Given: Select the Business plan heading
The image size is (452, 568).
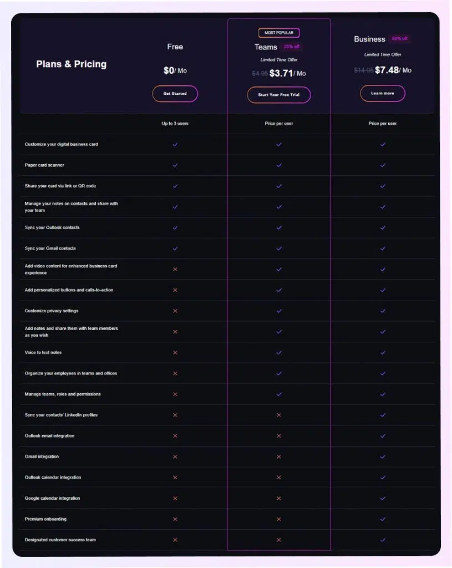Looking at the screenshot, I should tap(369, 39).
